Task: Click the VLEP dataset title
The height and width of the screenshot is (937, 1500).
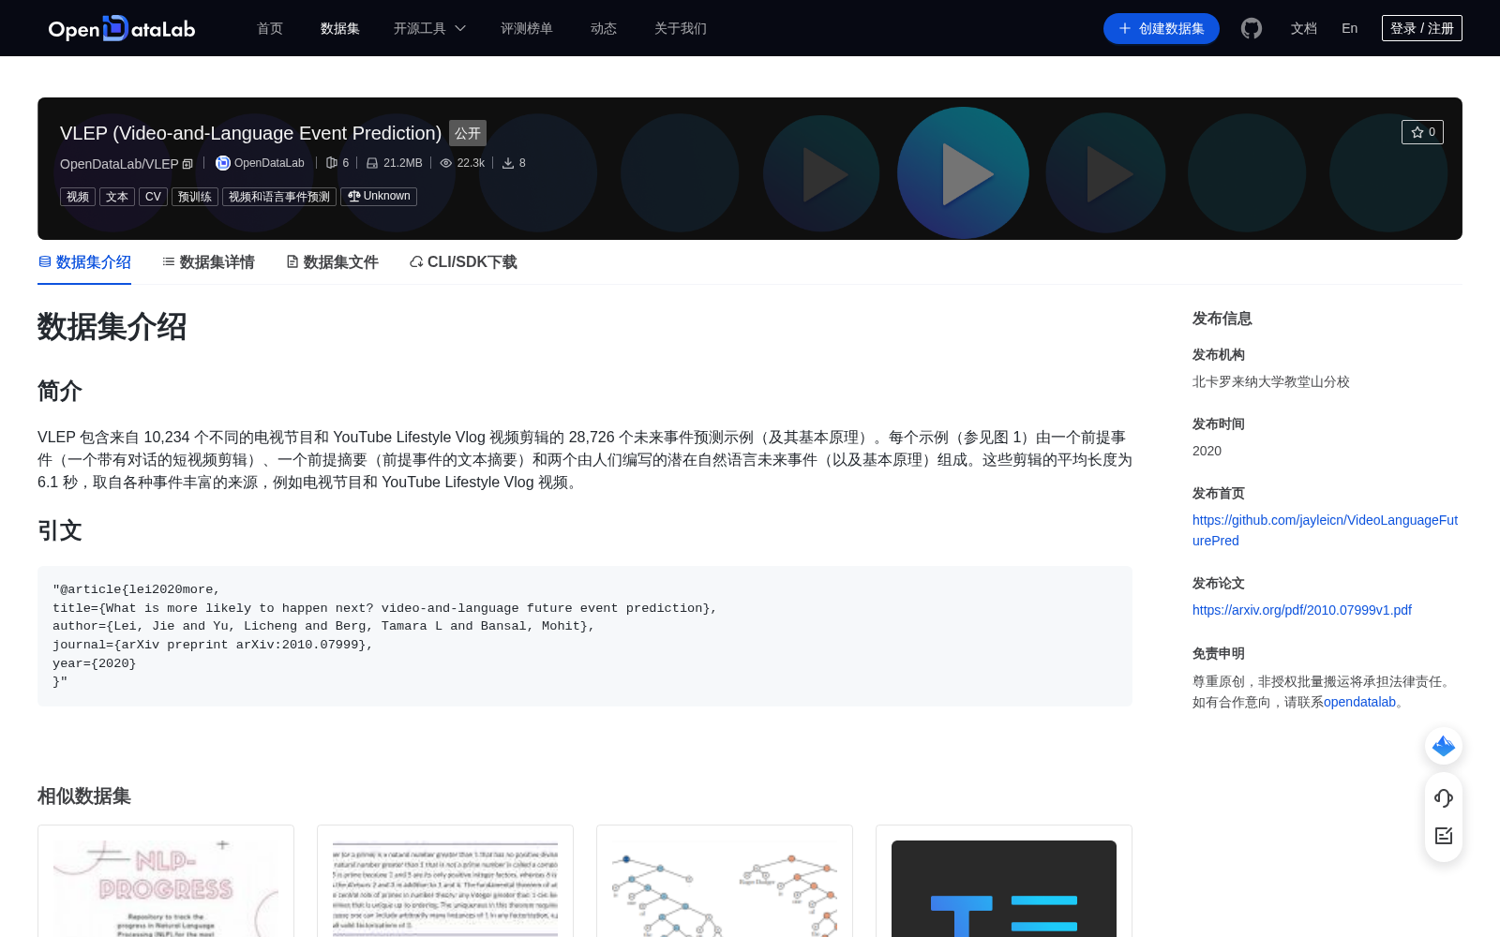Action: tap(250, 133)
